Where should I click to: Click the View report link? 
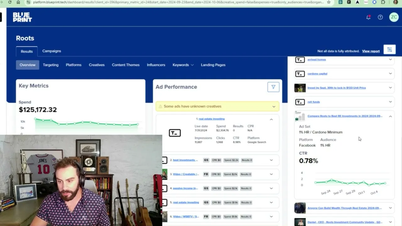[371, 51]
